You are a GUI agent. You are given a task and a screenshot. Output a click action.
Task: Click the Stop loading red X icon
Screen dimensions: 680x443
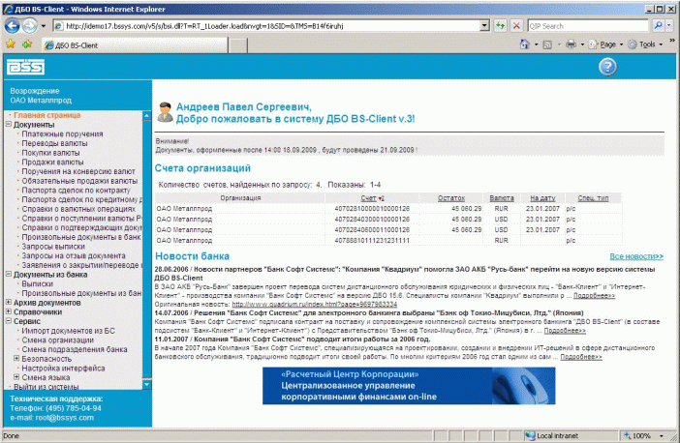pyautogui.click(x=516, y=26)
